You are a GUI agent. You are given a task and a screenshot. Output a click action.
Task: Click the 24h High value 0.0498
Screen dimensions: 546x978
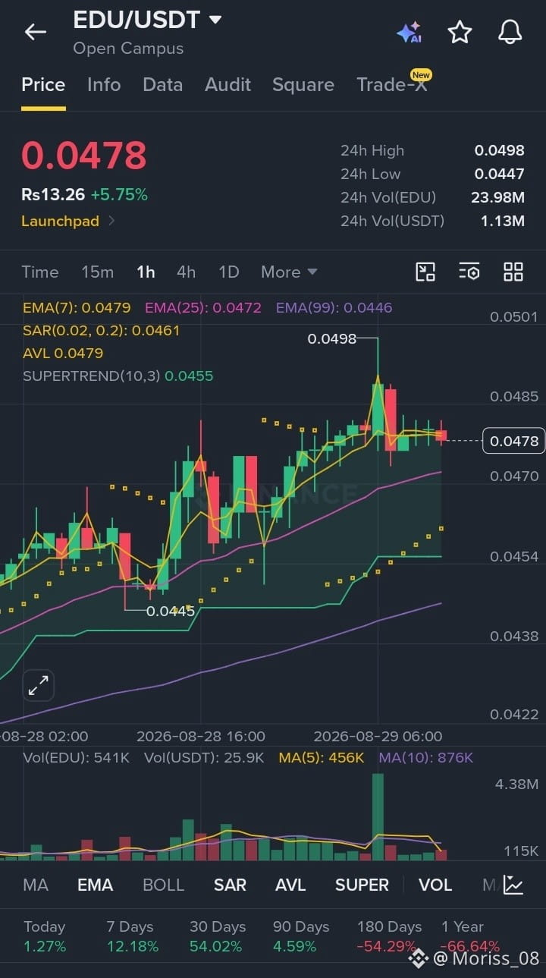click(500, 150)
